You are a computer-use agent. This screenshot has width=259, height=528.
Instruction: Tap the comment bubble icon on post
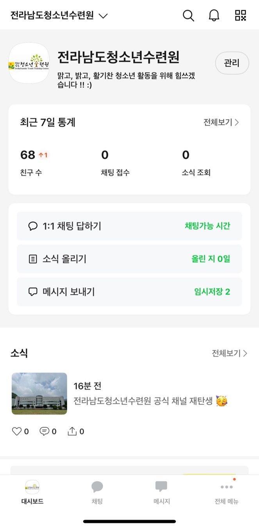pos(44,431)
